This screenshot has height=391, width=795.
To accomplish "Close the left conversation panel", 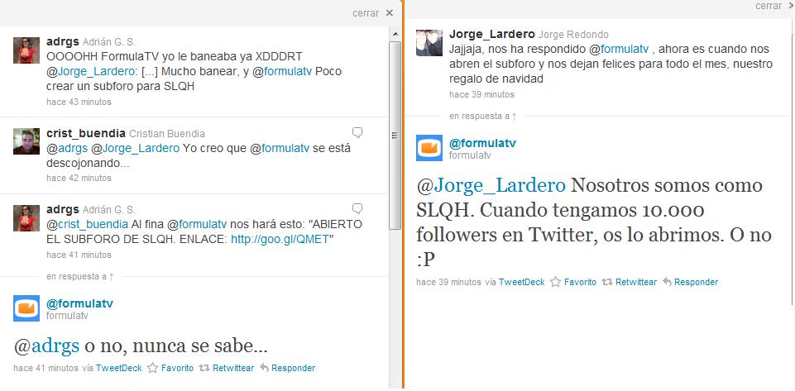I will point(373,13).
